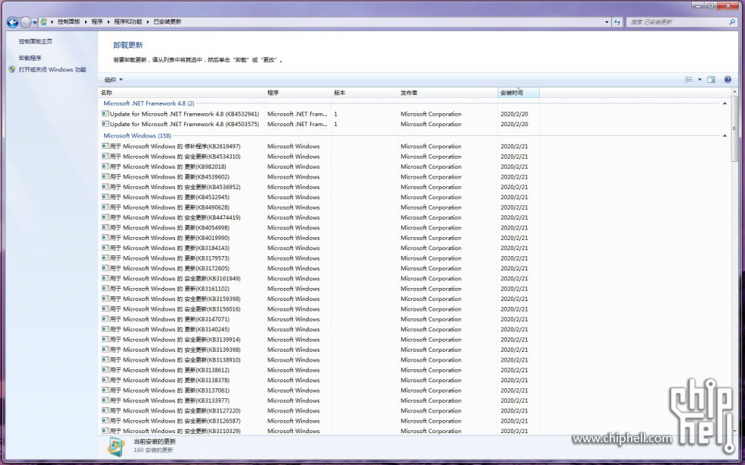Screen dimensions: 745x465
Task: Click 当前安装的更新 icon in details pane
Action: point(116,447)
